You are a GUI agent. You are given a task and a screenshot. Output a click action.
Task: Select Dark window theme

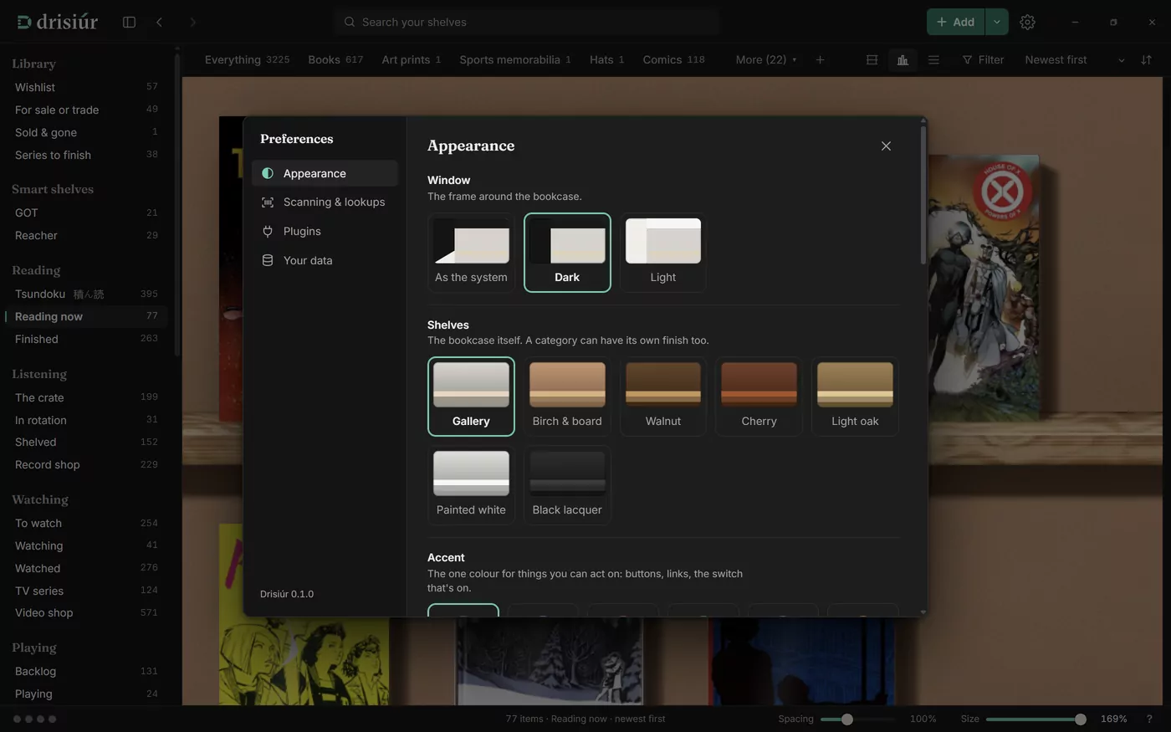point(567,253)
